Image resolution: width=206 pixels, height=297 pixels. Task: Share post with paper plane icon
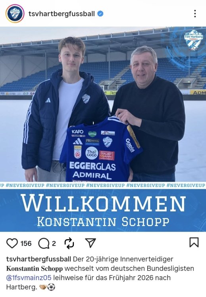[90, 243]
